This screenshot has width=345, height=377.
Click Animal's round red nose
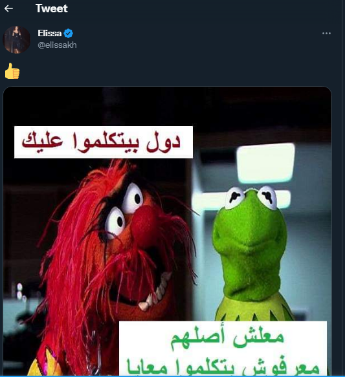[145, 222]
